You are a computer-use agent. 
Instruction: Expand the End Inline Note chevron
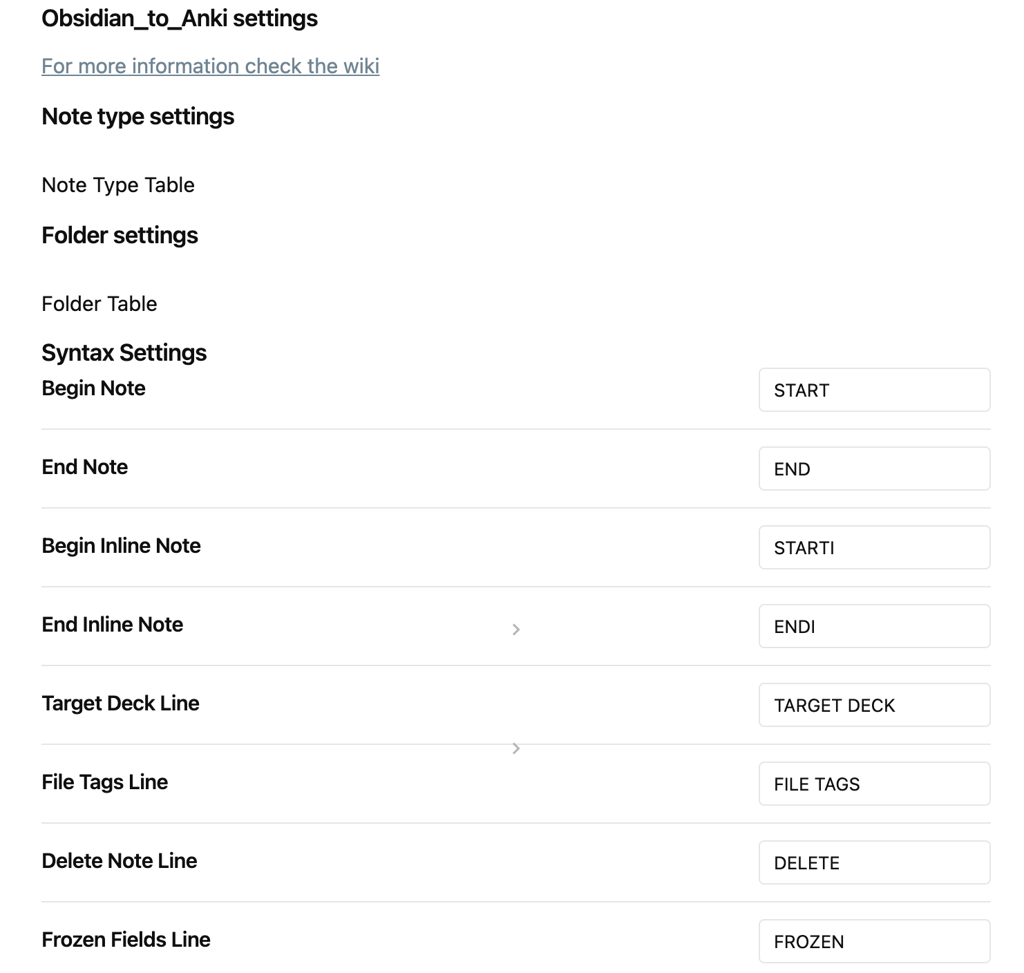(x=515, y=629)
